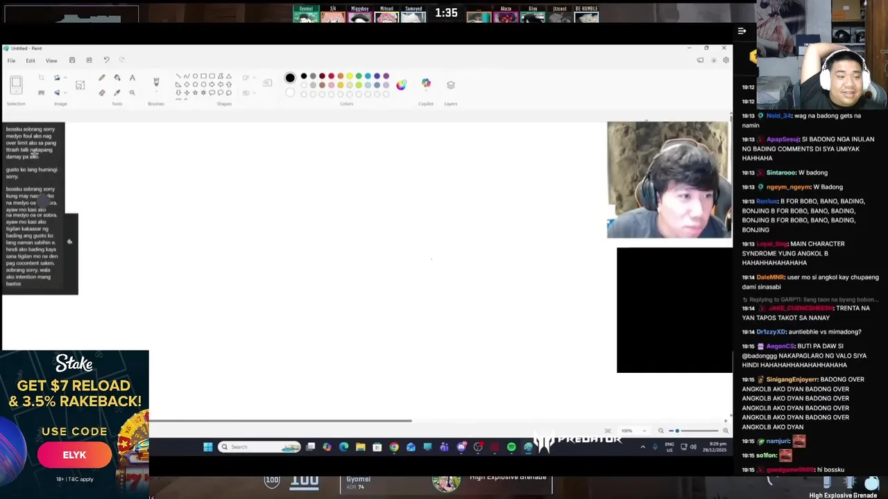Open File Explorer from the taskbar
Screen dimensions: 888x499
pyautogui.click(x=361, y=447)
